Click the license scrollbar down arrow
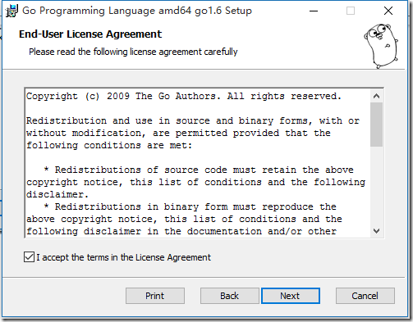The height and width of the screenshot is (322, 413). pos(376,231)
